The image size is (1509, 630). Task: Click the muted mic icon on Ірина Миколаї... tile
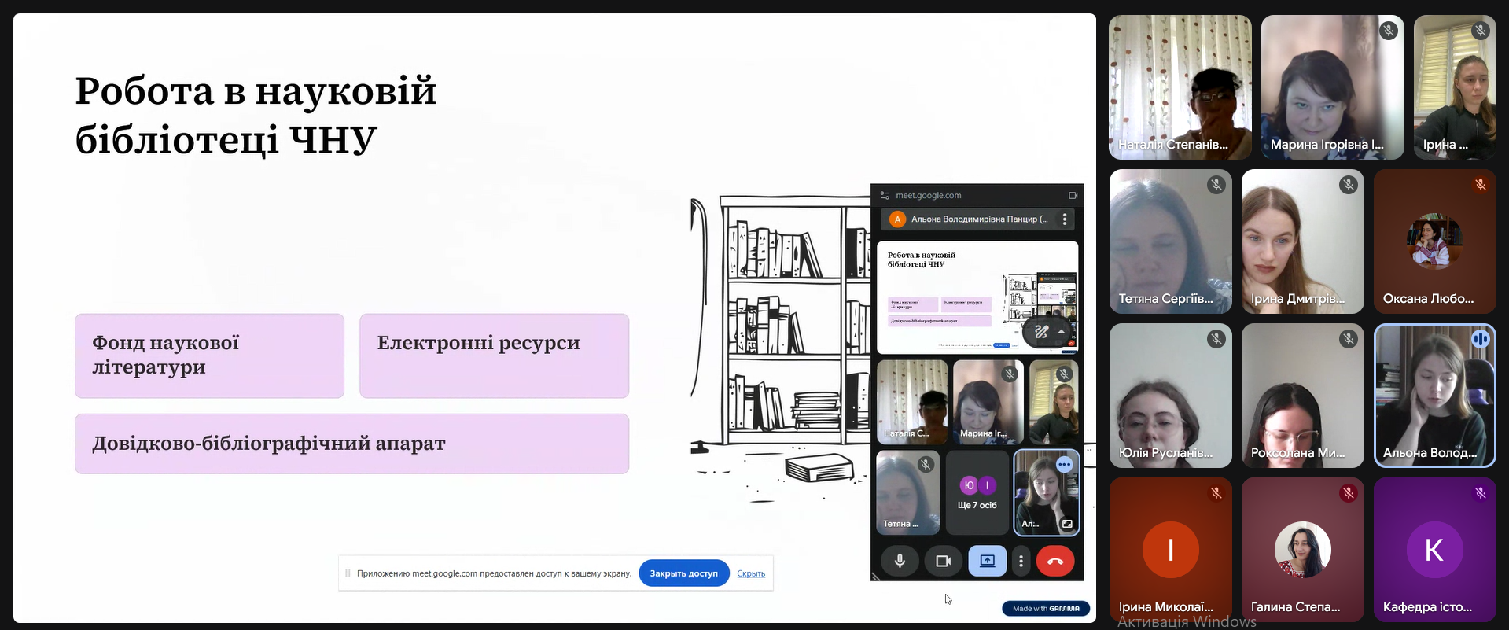coord(1216,493)
